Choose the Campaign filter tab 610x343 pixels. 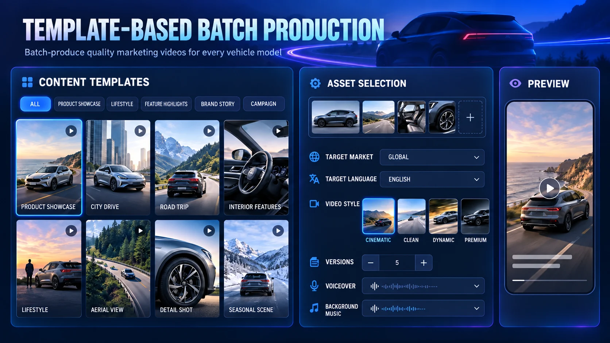click(x=263, y=104)
